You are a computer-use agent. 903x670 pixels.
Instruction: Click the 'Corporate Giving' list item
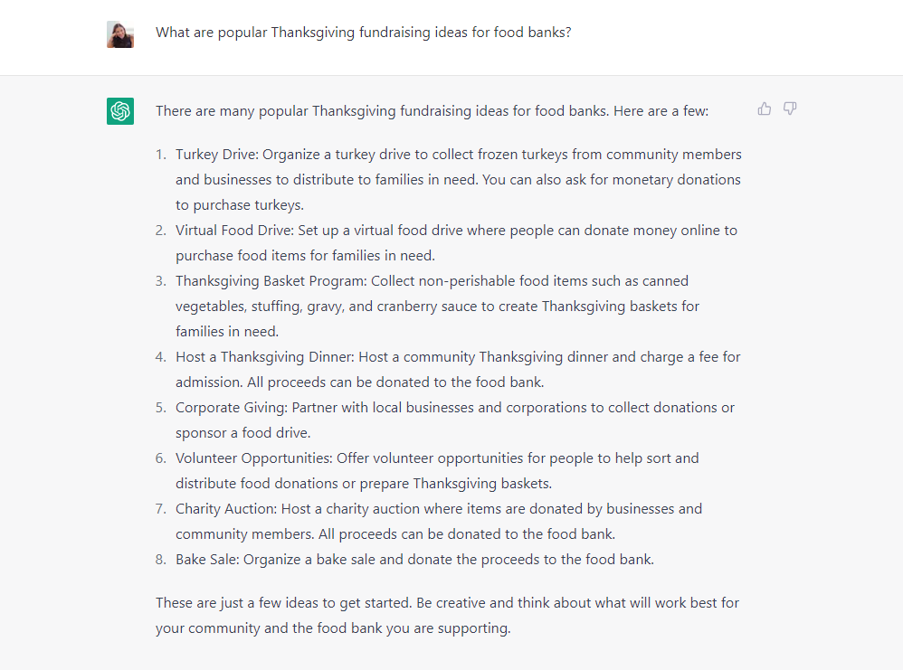(x=455, y=420)
